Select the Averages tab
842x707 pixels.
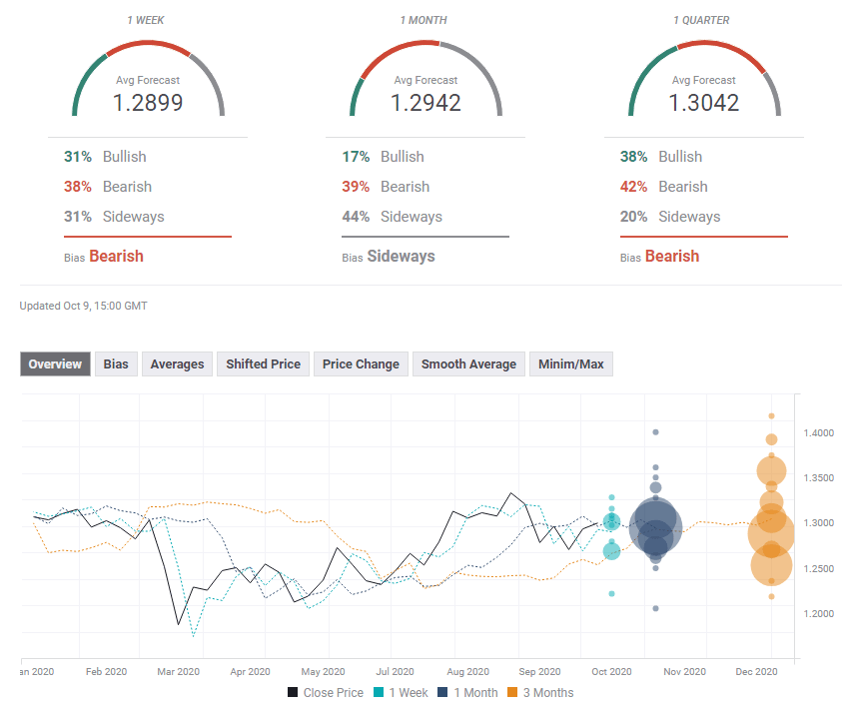click(x=177, y=364)
